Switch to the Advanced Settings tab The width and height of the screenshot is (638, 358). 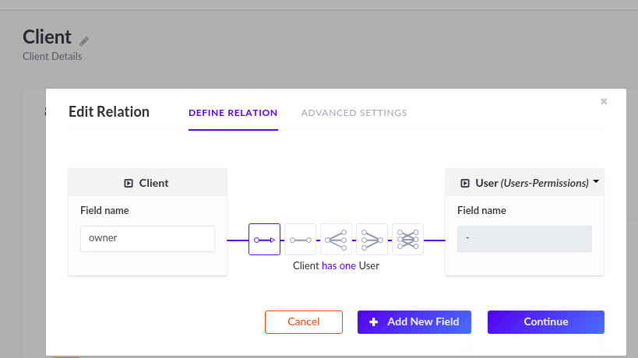tap(354, 113)
